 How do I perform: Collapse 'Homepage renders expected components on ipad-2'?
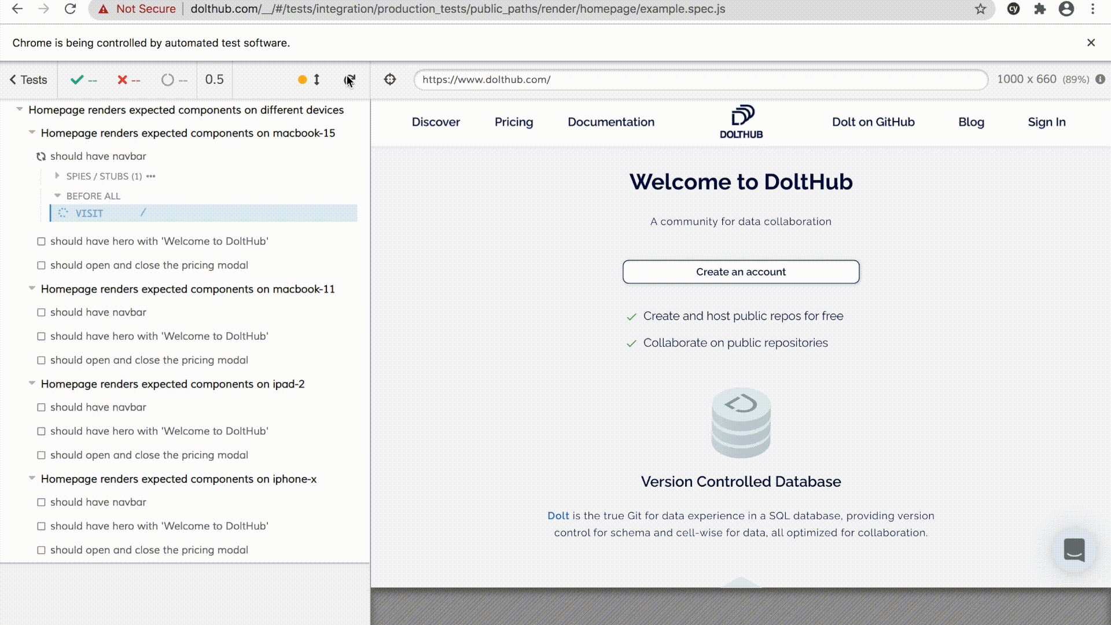[x=31, y=383]
